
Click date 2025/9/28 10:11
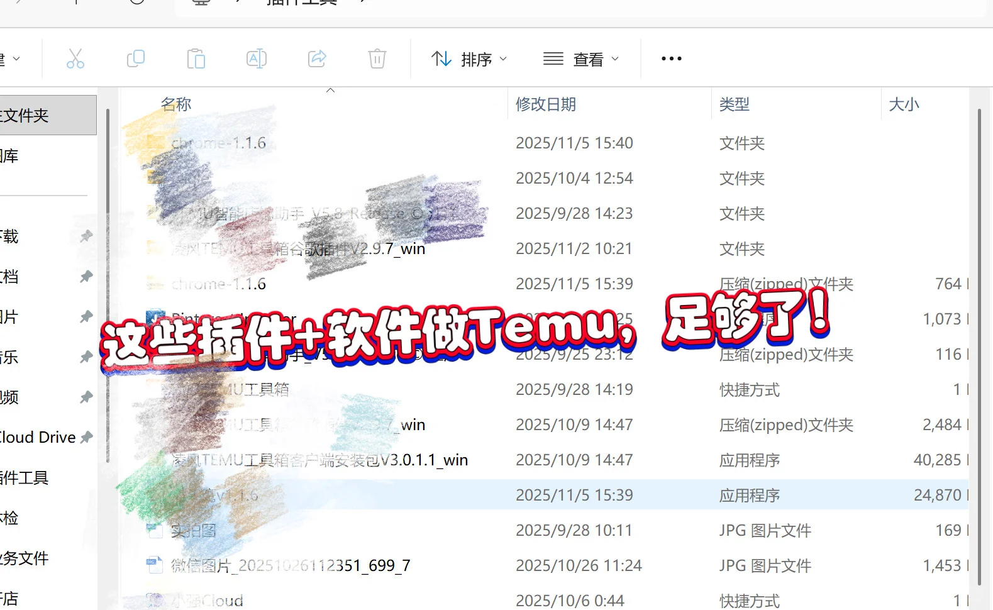[x=574, y=530]
